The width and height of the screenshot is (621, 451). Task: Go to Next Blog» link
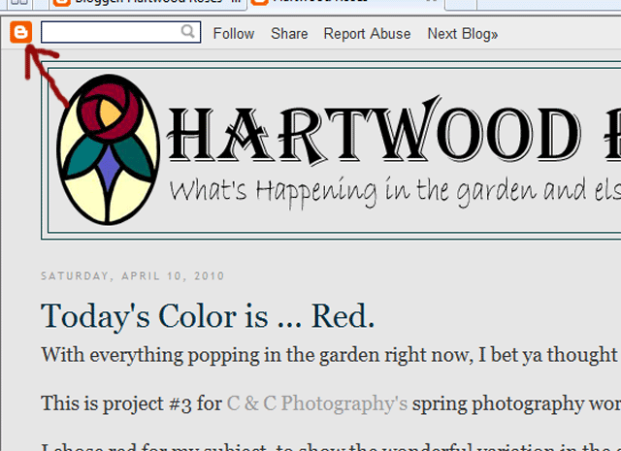click(x=463, y=34)
